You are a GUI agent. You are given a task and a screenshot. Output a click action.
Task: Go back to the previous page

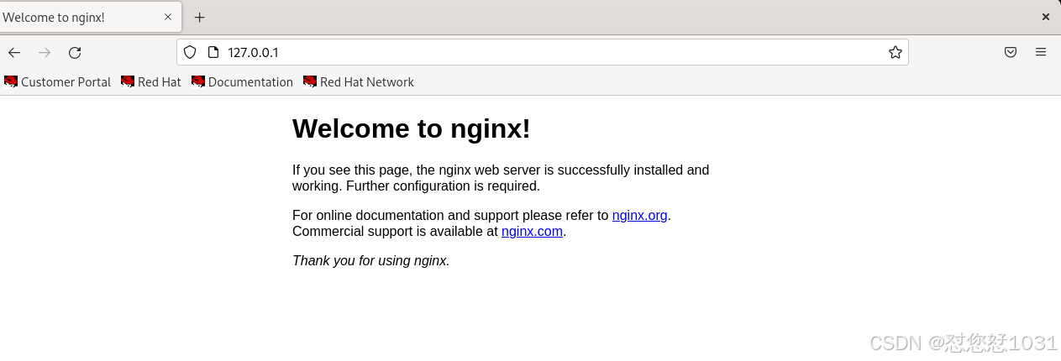click(x=14, y=53)
